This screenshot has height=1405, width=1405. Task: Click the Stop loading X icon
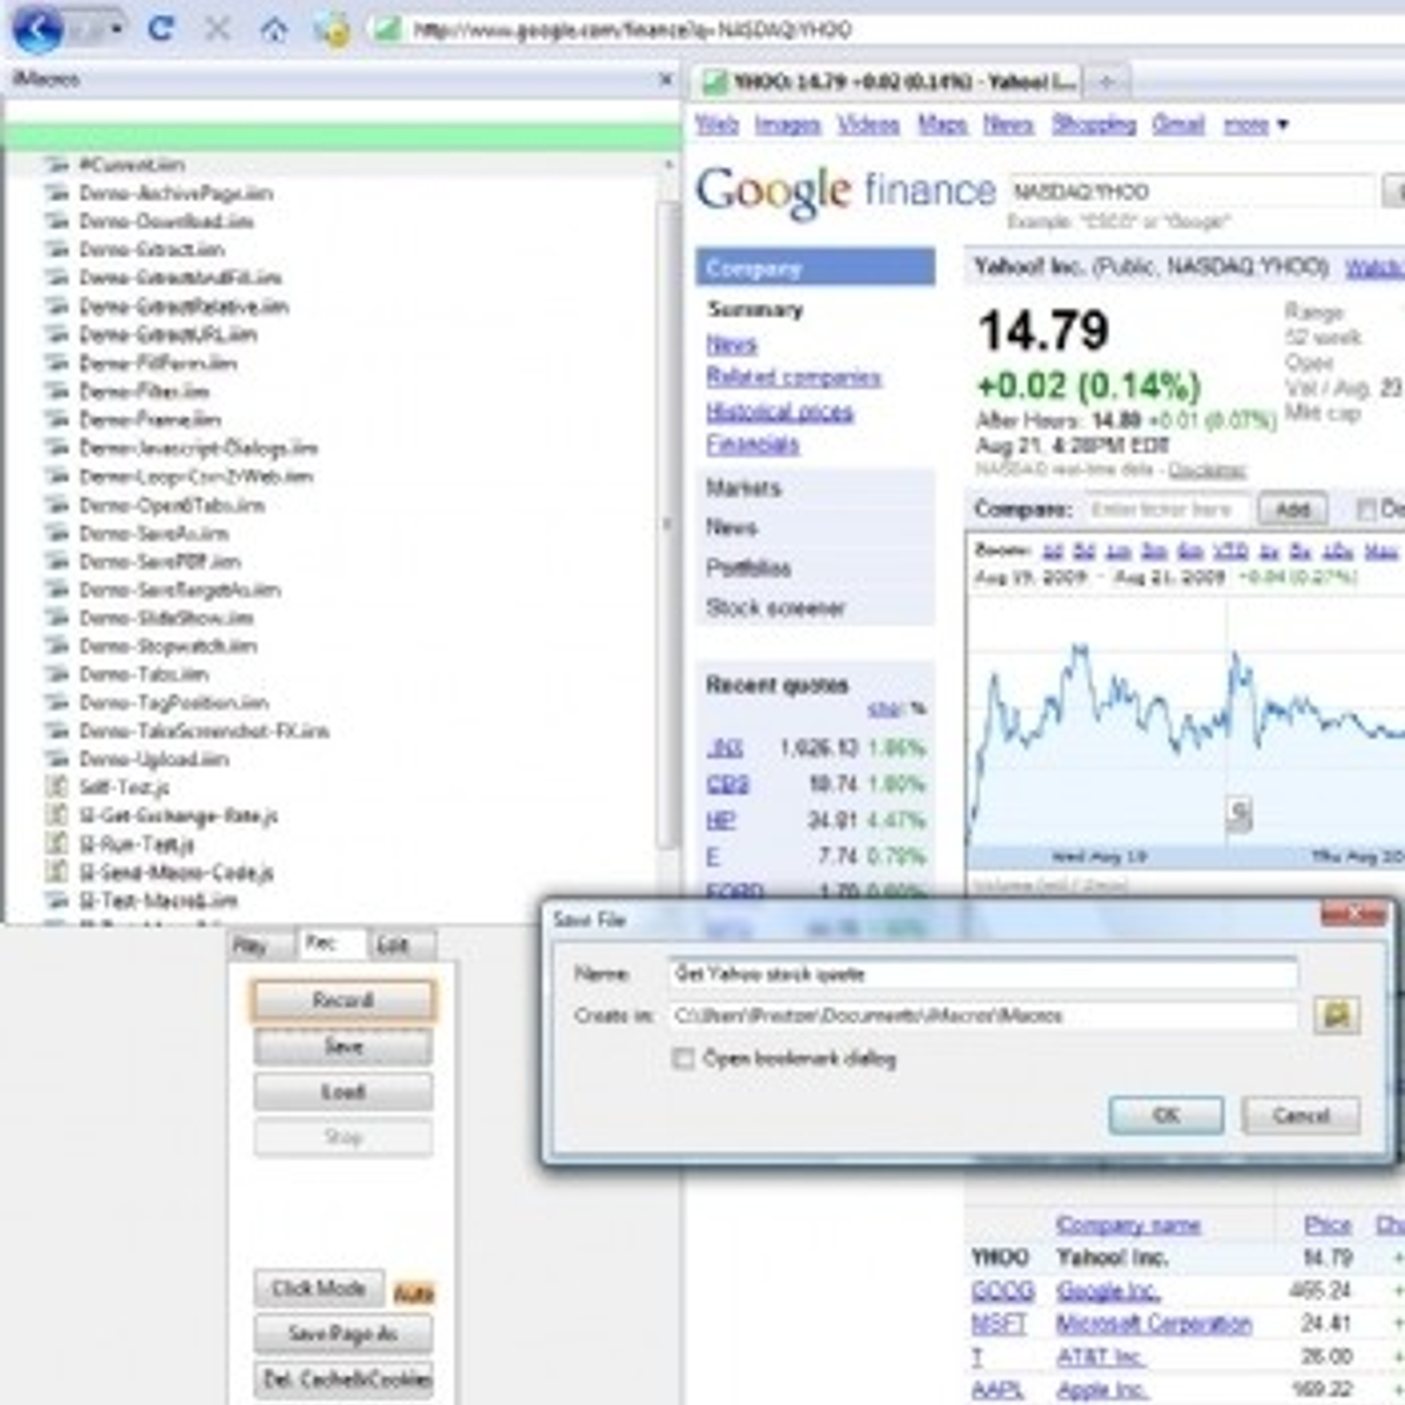[x=217, y=29]
